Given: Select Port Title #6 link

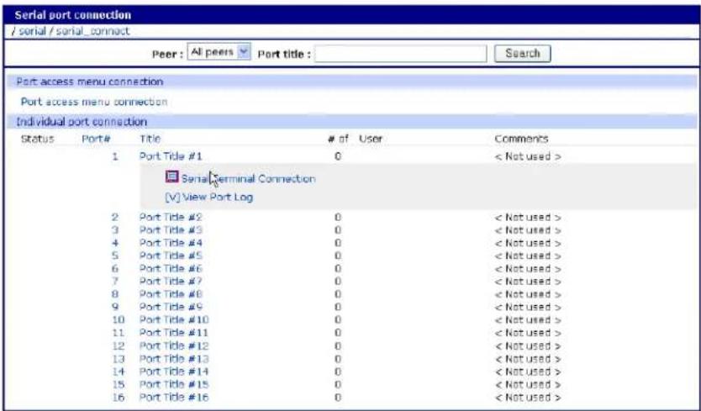Looking at the screenshot, I should click(171, 268).
